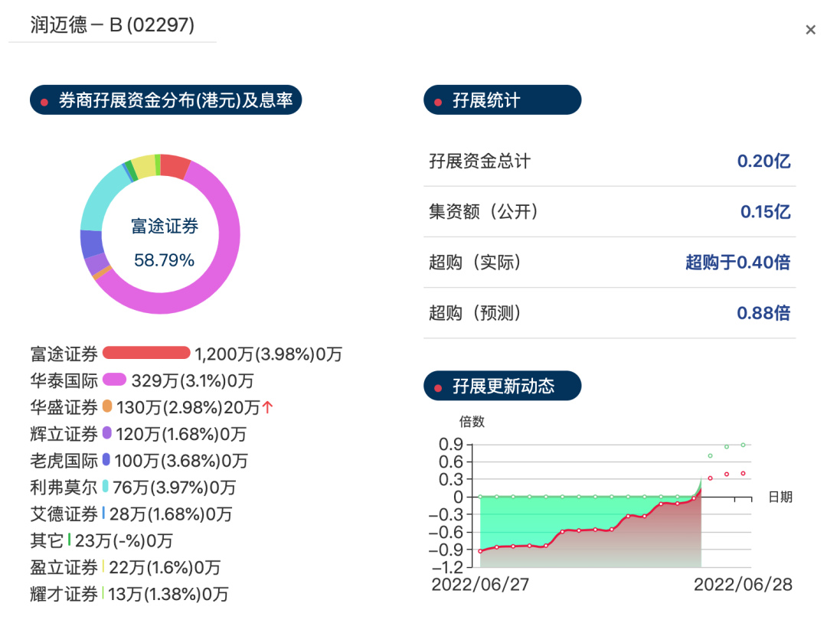Click the 2022/06/28 date on chart axis
The height and width of the screenshot is (623, 827).
click(743, 585)
